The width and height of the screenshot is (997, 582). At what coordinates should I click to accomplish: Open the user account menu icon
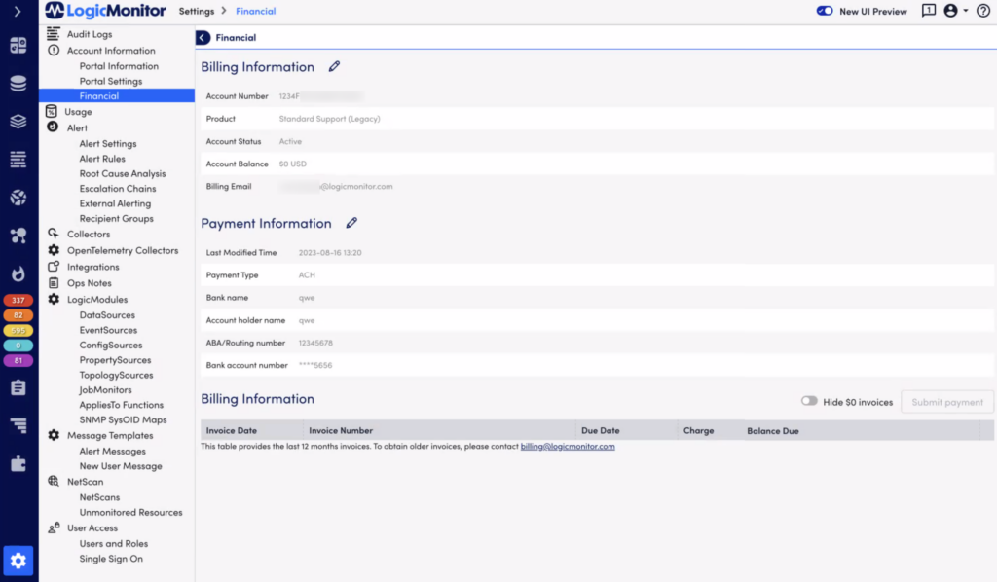(x=955, y=11)
